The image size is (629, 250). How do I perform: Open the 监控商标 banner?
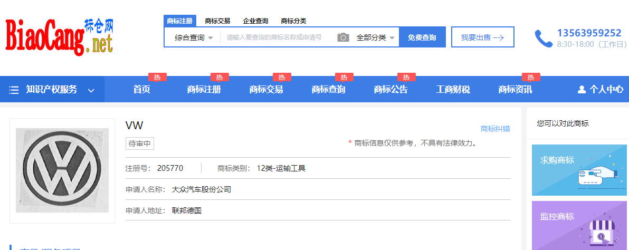[x=580, y=225]
